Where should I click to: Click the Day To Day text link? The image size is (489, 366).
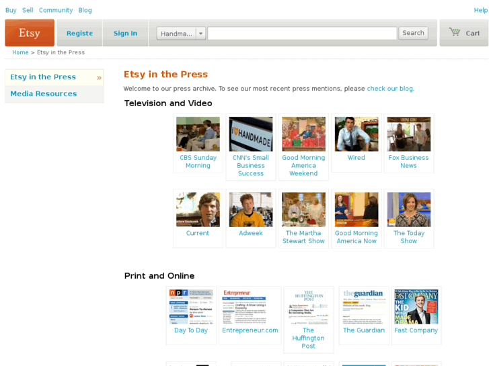[191, 330]
